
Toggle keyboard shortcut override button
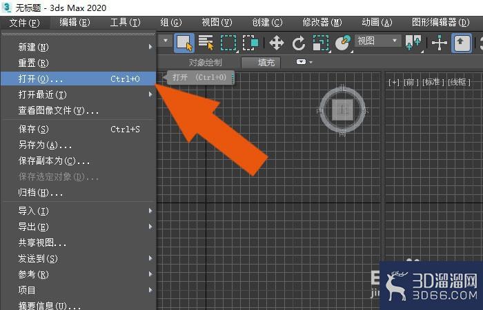[461, 43]
